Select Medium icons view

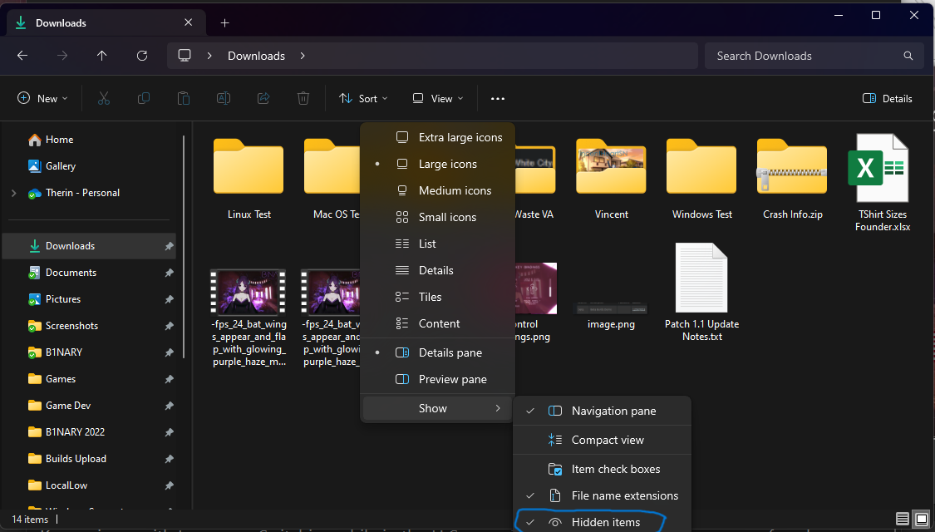[x=438, y=191]
